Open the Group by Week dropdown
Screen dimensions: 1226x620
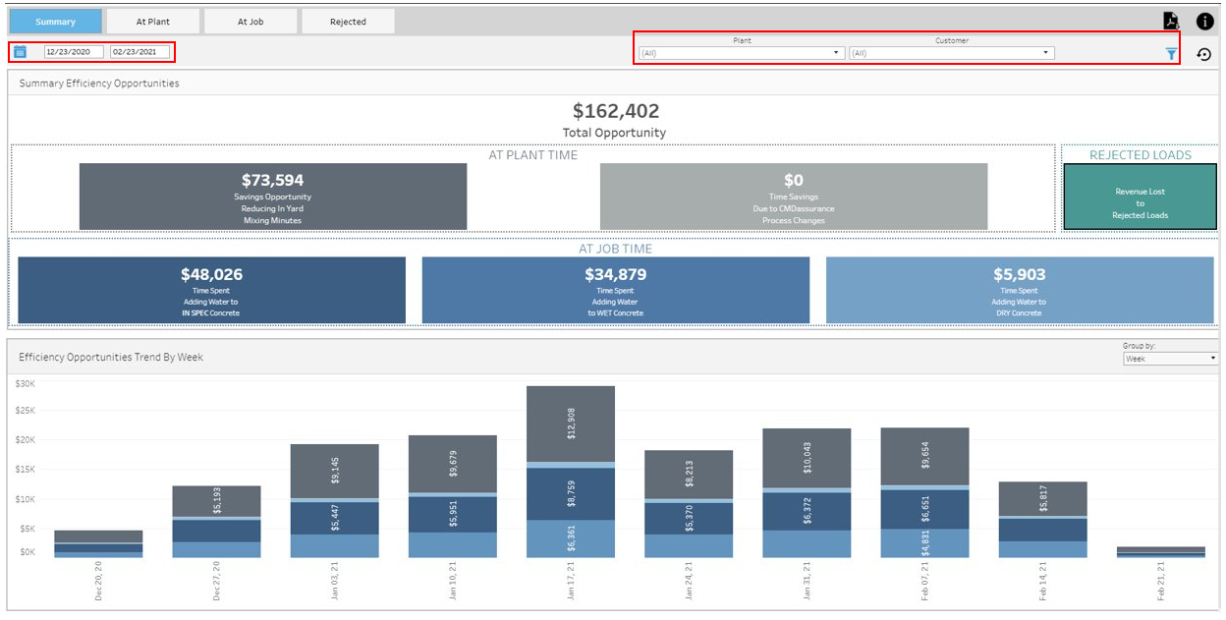click(1170, 359)
